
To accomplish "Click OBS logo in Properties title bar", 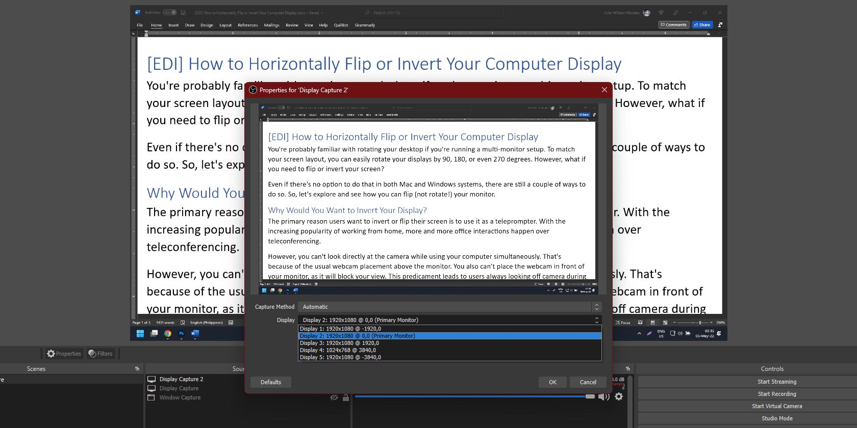I will 253,90.
